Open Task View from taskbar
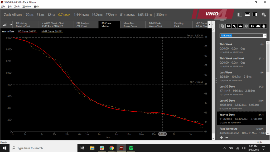270x152 pixels. click(82, 148)
